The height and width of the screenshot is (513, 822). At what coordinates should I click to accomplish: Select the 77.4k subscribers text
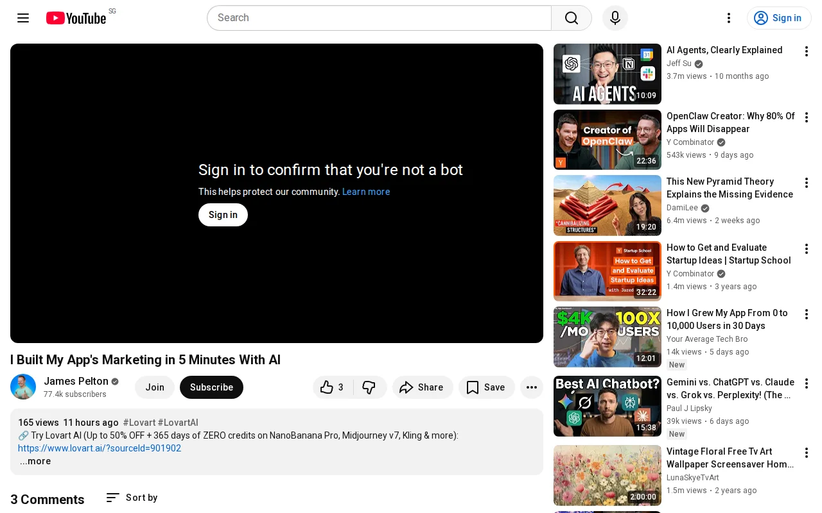(x=75, y=394)
